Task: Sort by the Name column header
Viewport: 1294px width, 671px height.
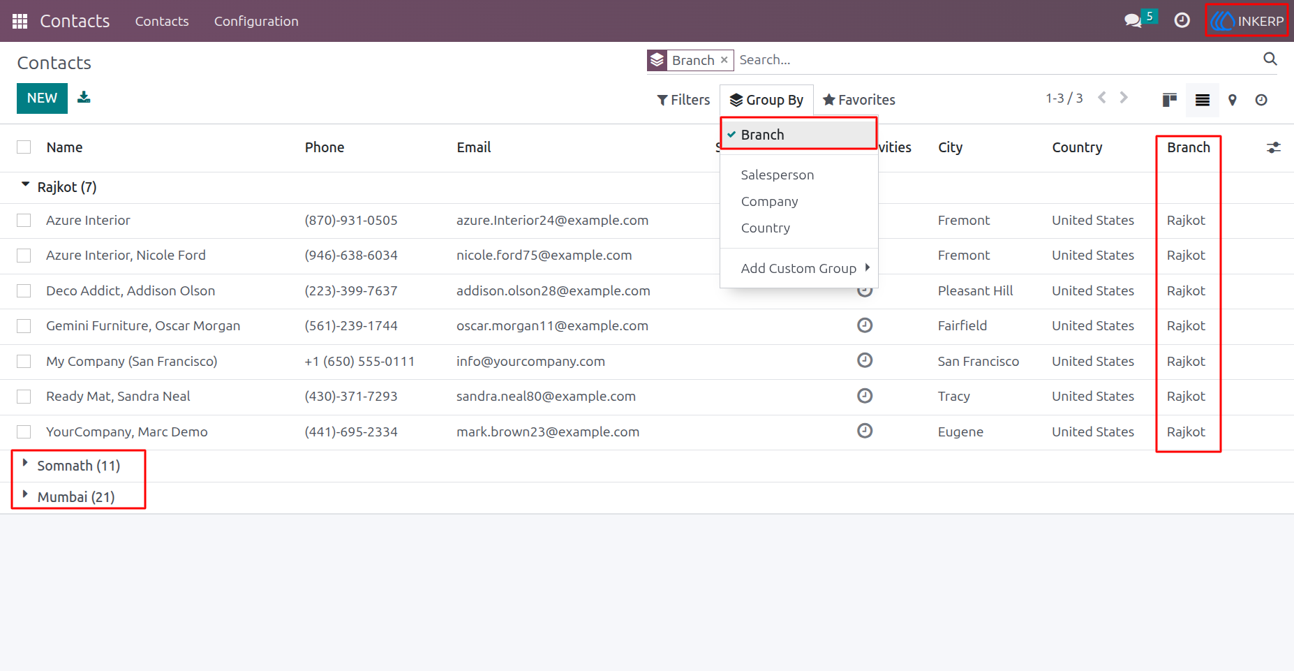Action: (x=65, y=147)
